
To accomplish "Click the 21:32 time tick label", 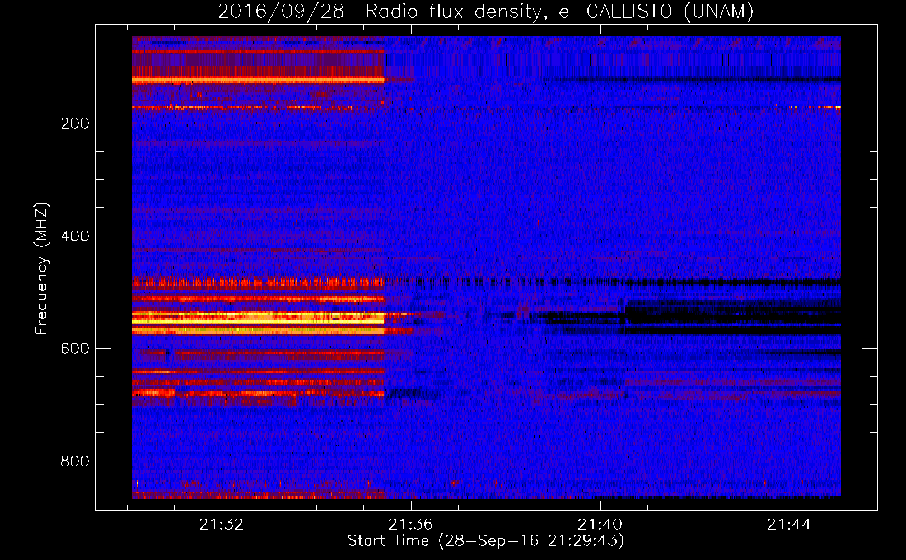I will (222, 525).
